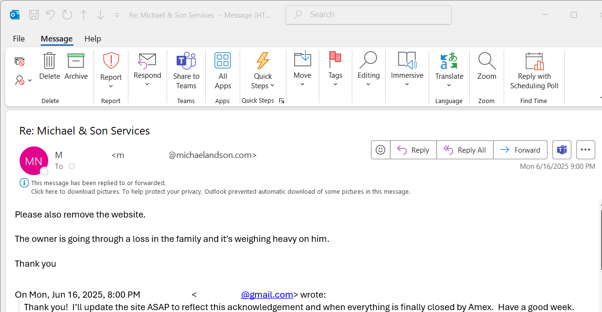Expand the Translate dropdown
The width and height of the screenshot is (602, 312).
tap(449, 85)
